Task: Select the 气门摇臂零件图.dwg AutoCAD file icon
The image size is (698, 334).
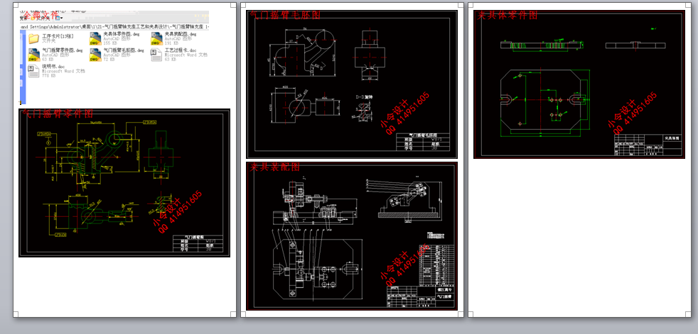Action: tap(34, 55)
